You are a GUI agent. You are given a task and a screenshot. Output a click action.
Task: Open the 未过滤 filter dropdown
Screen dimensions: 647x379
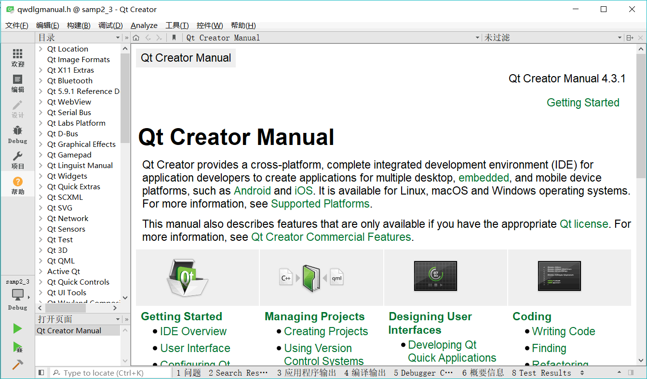coord(553,38)
